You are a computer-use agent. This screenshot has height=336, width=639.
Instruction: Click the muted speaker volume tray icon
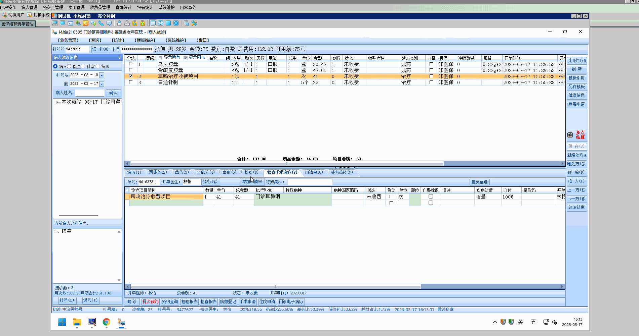coord(555,322)
